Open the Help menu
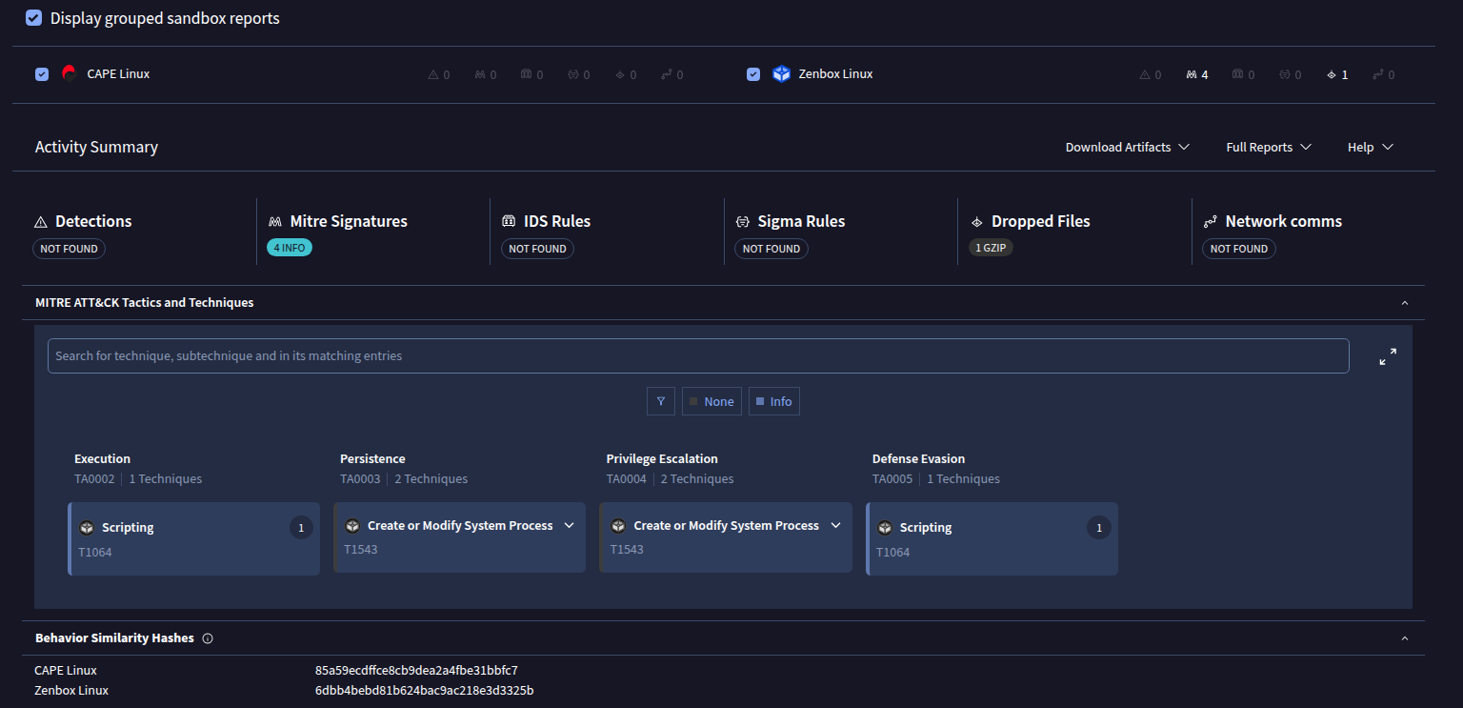 pos(1369,147)
